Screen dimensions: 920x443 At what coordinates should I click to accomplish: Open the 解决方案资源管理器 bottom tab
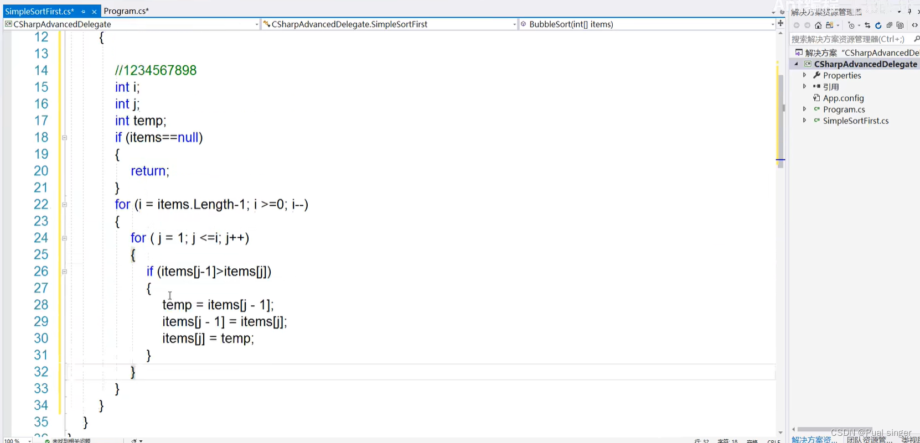click(814, 440)
